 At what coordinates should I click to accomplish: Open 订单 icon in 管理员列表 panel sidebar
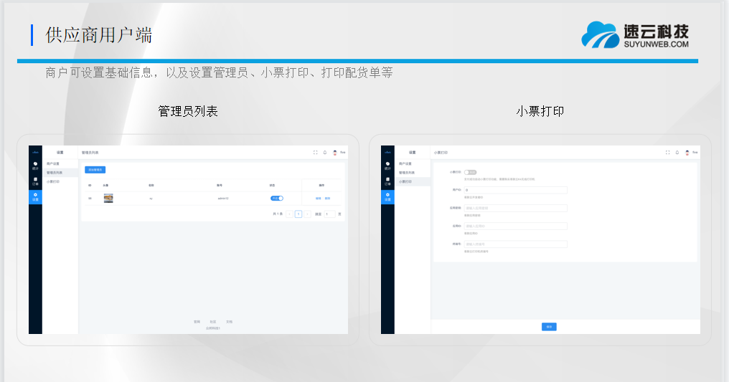click(x=35, y=181)
